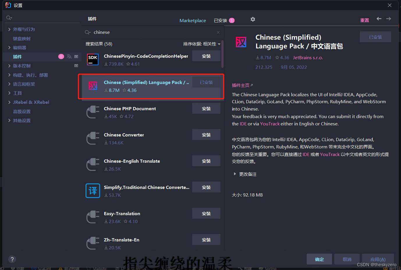Click the 搜索结果 (58) label
The width and height of the screenshot is (401, 270).
coord(99,44)
